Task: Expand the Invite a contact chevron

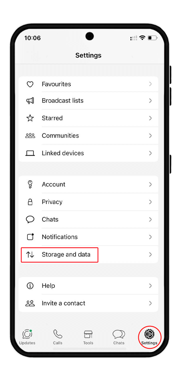Action: 150,303
